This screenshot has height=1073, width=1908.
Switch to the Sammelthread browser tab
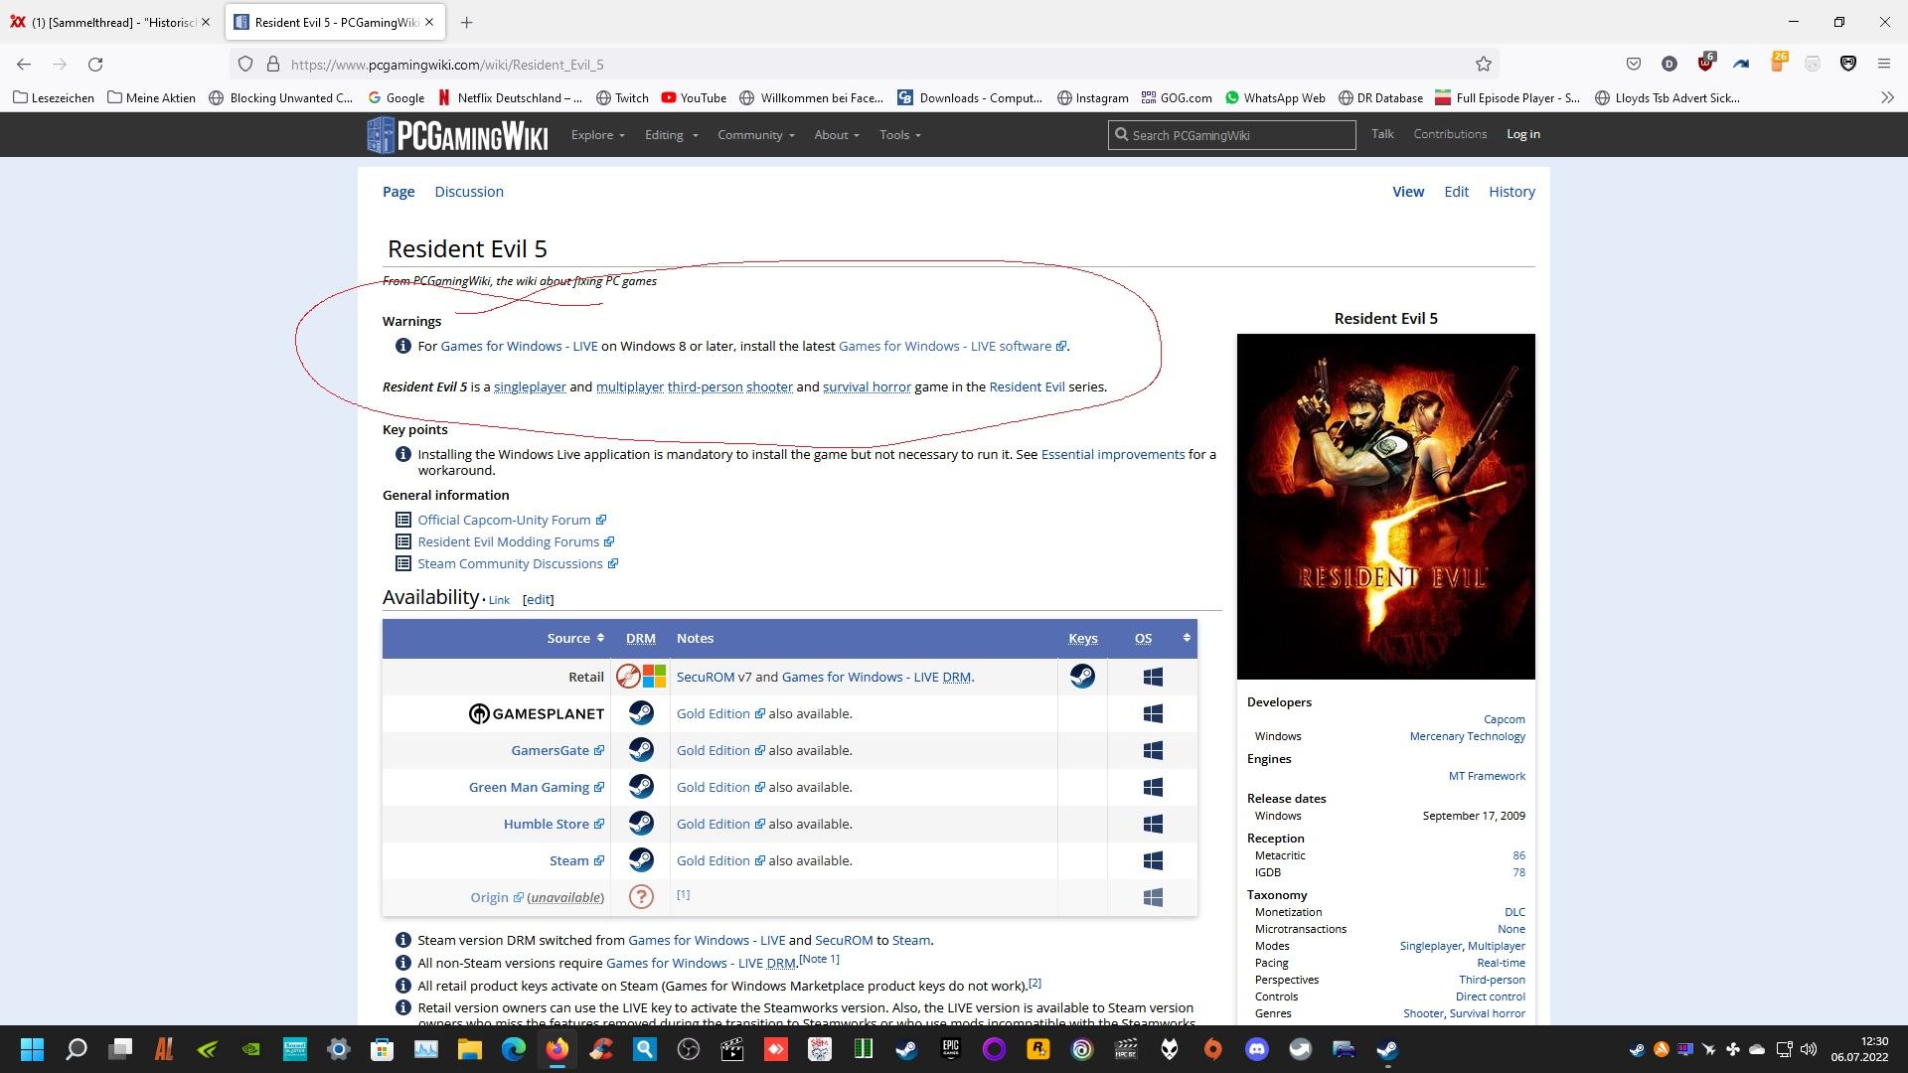point(110,22)
